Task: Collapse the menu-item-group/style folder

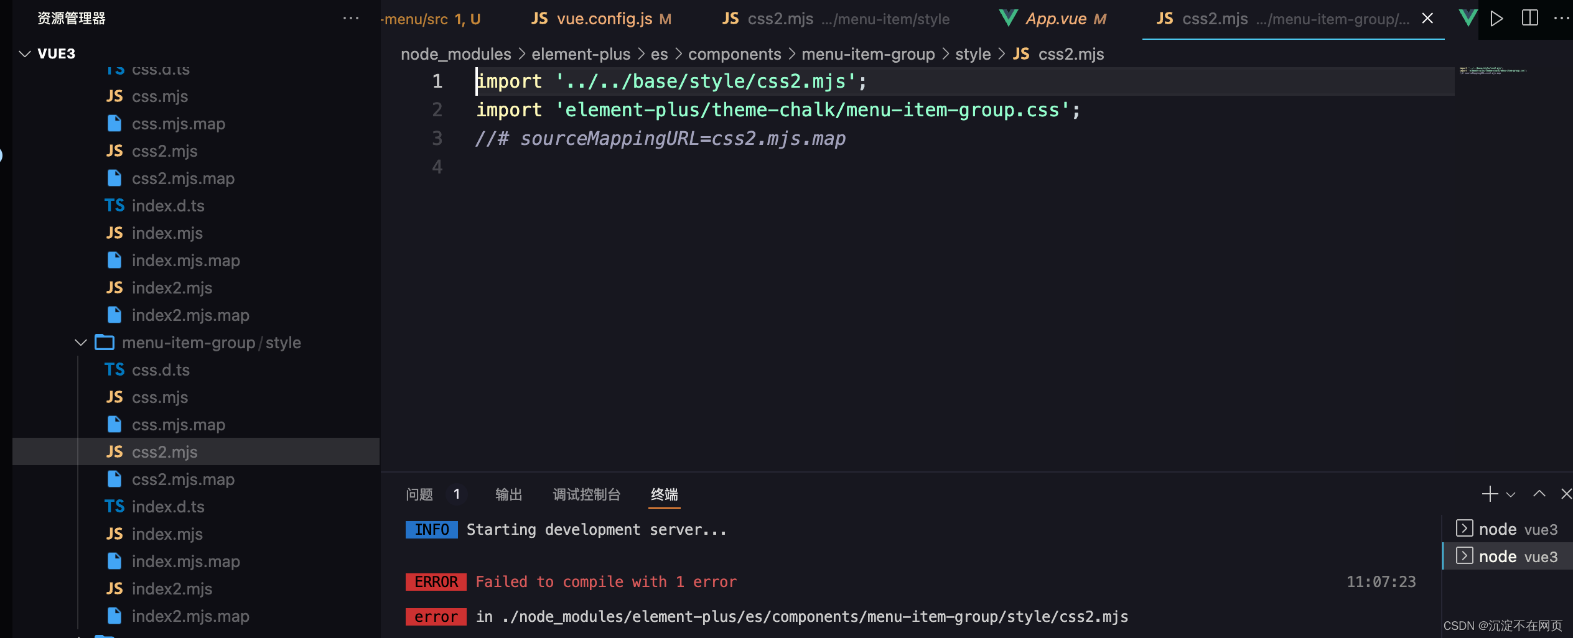Action: [80, 342]
